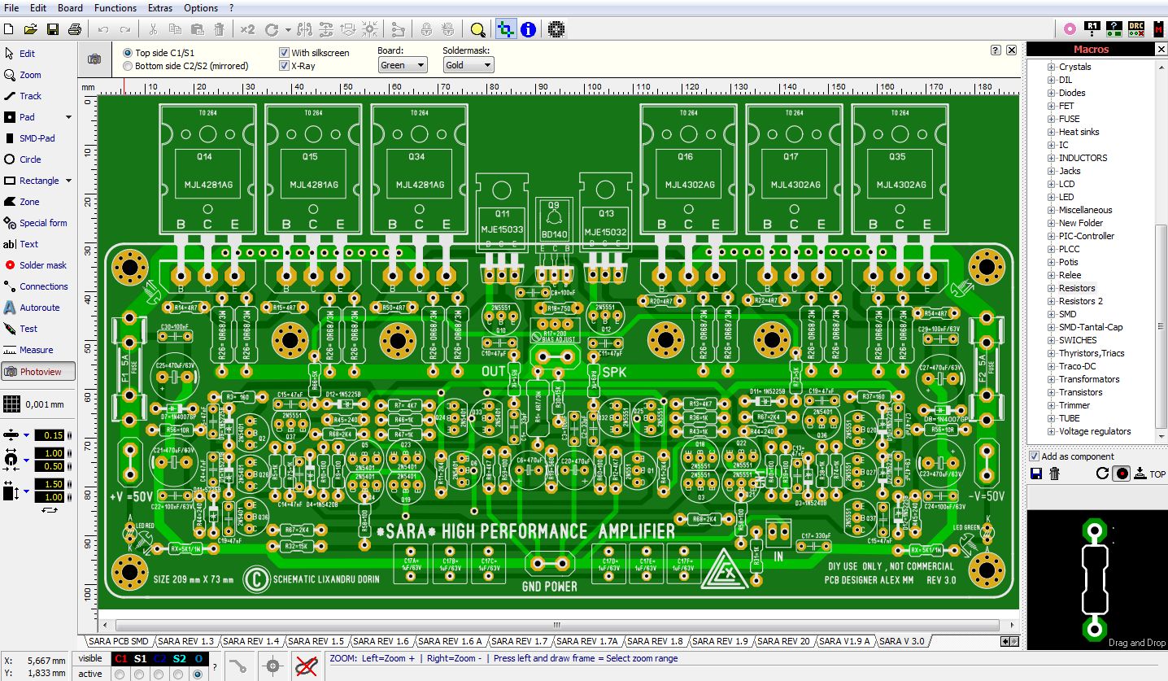Select the Edit tool
Viewport: 1168px width, 681px height.
pos(20,54)
